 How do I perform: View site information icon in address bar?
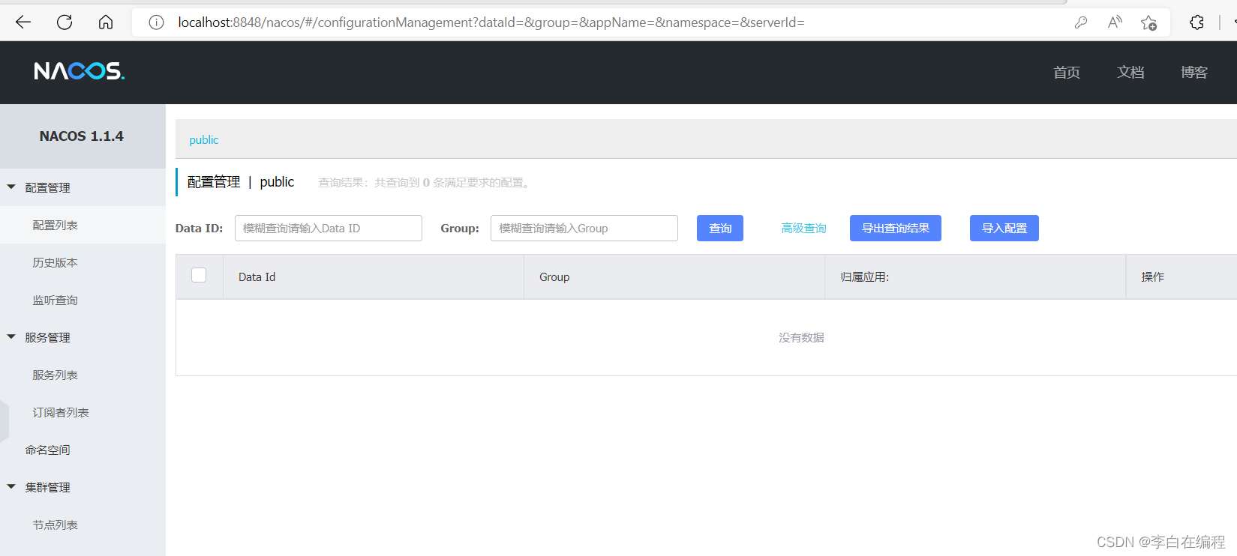[156, 22]
